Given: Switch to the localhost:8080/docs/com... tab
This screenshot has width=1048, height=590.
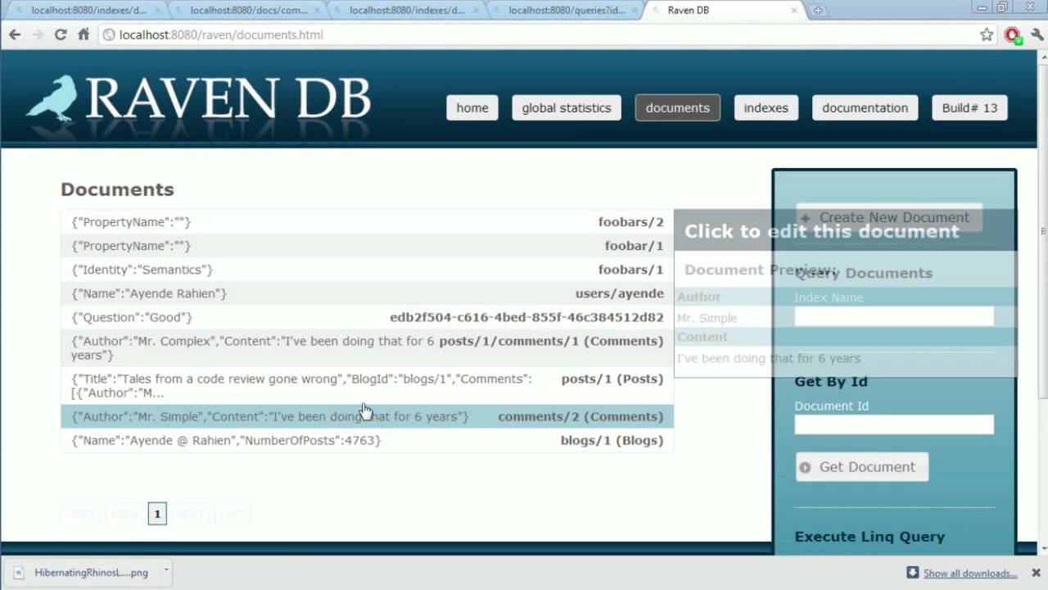Looking at the screenshot, I should coord(249,11).
